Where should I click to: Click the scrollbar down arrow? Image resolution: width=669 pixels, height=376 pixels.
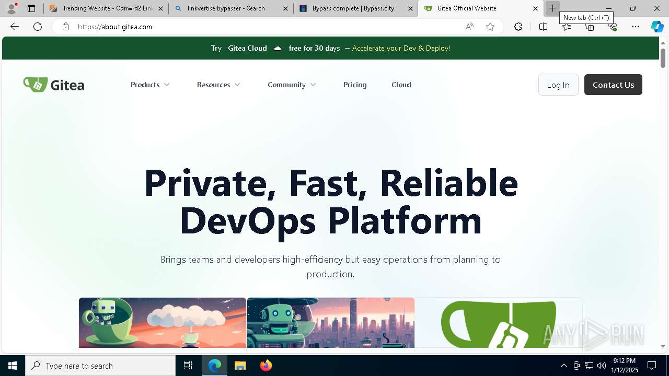663,346
